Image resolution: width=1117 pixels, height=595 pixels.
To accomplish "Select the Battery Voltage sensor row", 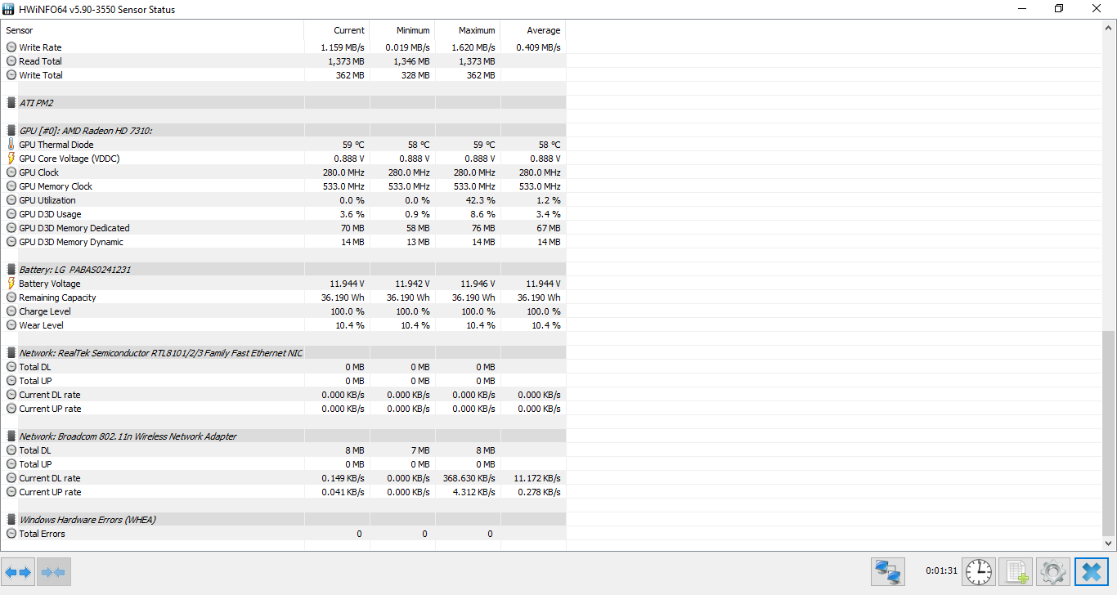I will click(283, 284).
